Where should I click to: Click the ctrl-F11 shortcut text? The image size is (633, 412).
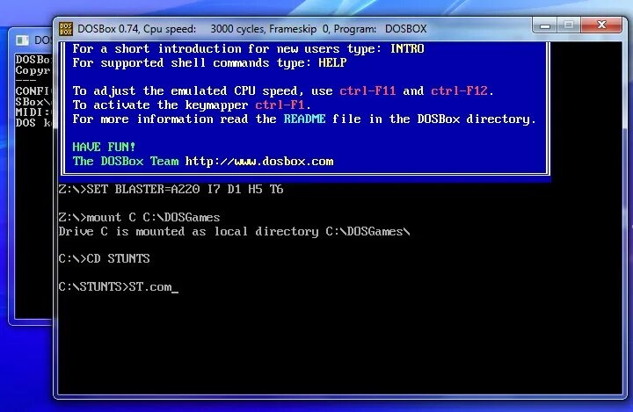[x=367, y=90]
